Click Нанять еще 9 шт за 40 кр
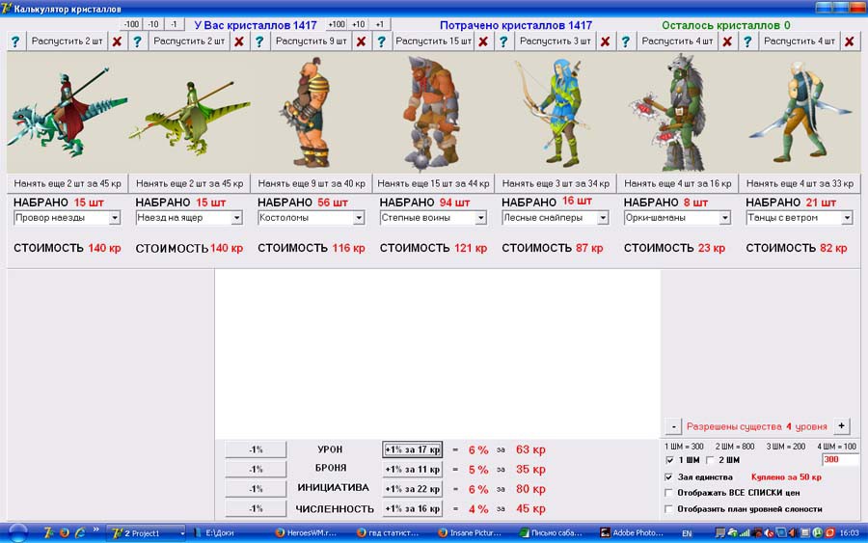The width and height of the screenshot is (868, 543). (312, 183)
